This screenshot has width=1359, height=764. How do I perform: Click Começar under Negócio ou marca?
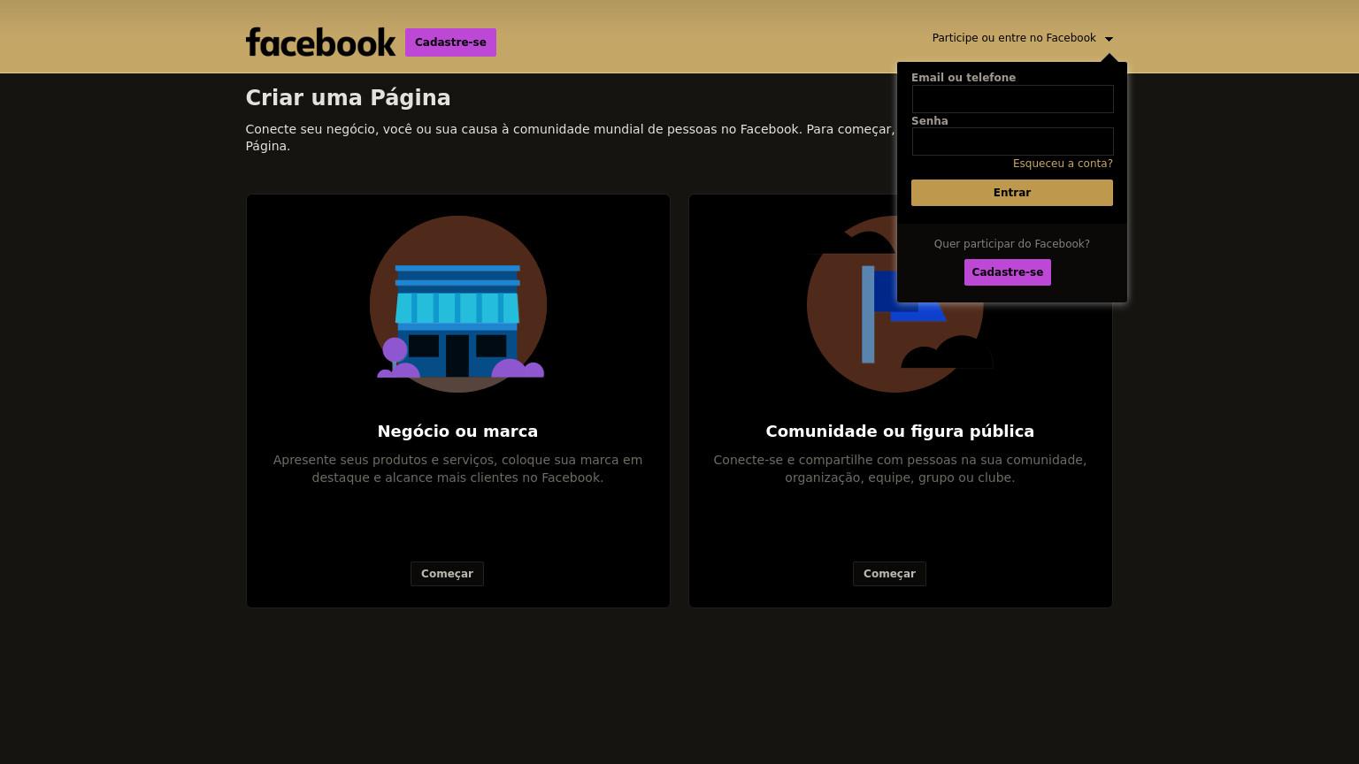[447, 574]
